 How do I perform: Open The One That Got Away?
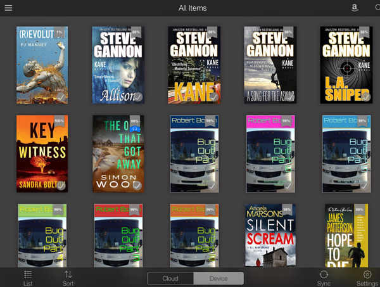tap(118, 153)
